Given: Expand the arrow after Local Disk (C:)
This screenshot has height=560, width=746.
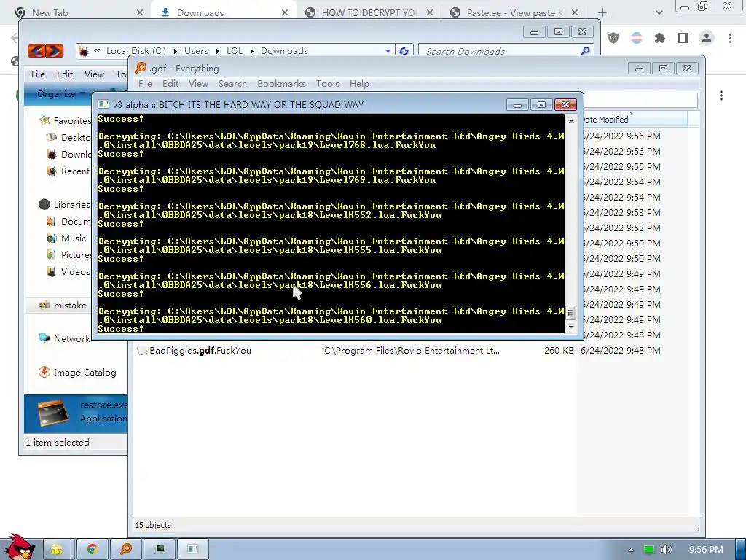Looking at the screenshot, I should (x=175, y=51).
